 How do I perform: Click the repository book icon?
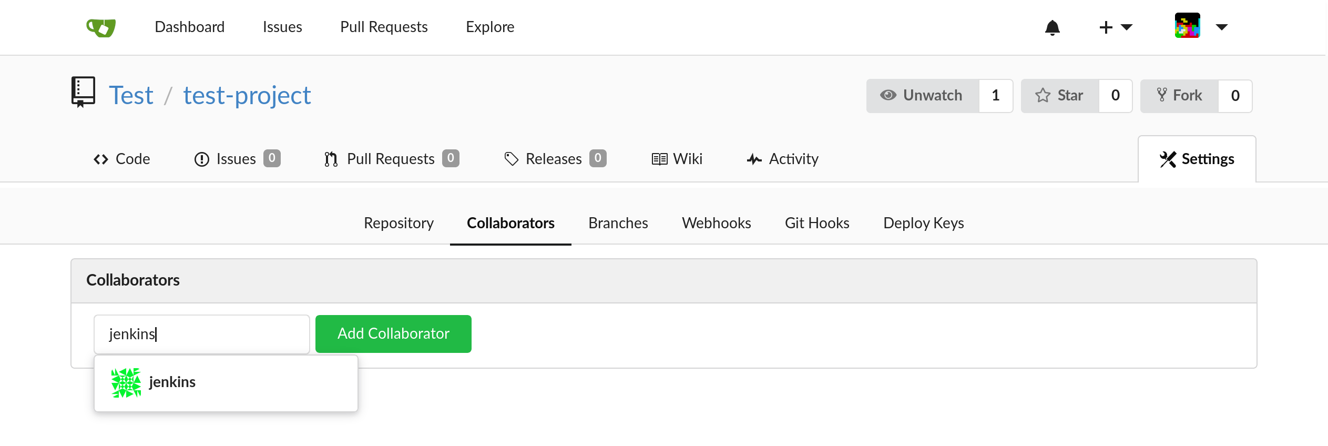tap(83, 92)
